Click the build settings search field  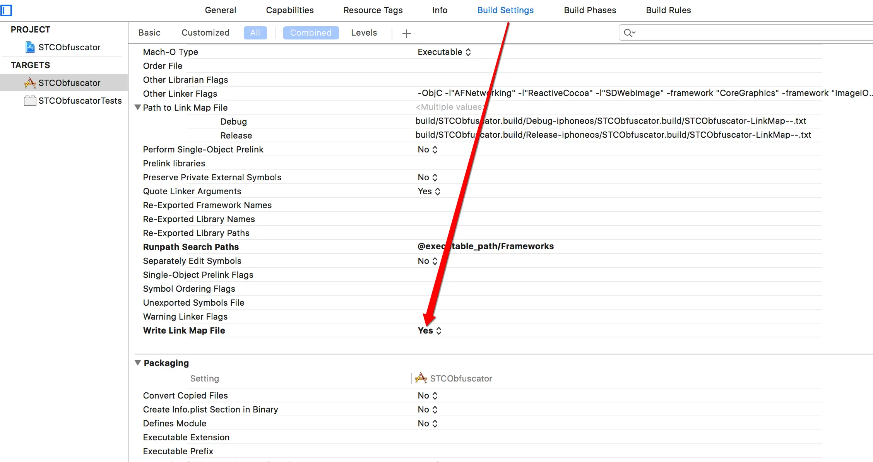pos(751,33)
